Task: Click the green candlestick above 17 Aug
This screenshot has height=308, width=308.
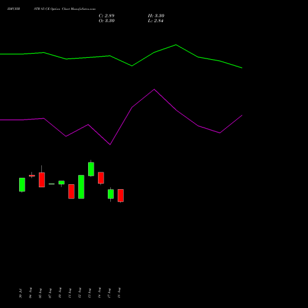Action: (x=111, y=194)
